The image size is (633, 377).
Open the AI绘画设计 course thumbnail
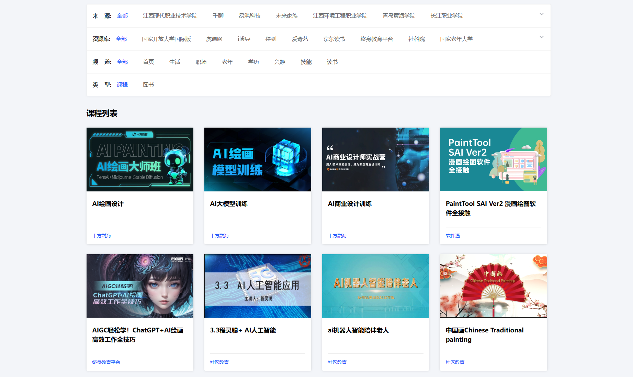tap(140, 159)
